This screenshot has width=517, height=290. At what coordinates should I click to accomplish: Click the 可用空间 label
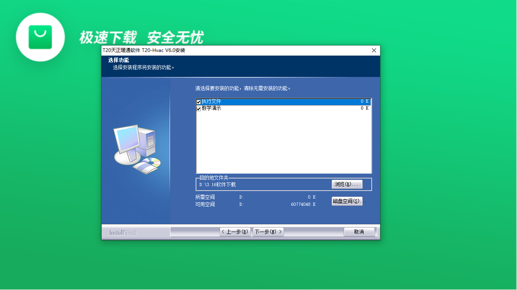[x=205, y=204]
